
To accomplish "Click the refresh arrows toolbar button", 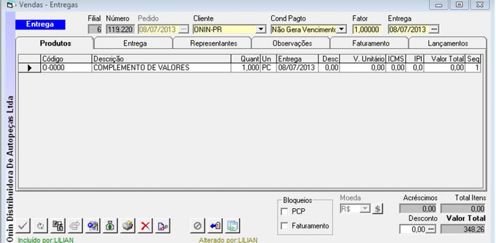I will click(x=41, y=226).
